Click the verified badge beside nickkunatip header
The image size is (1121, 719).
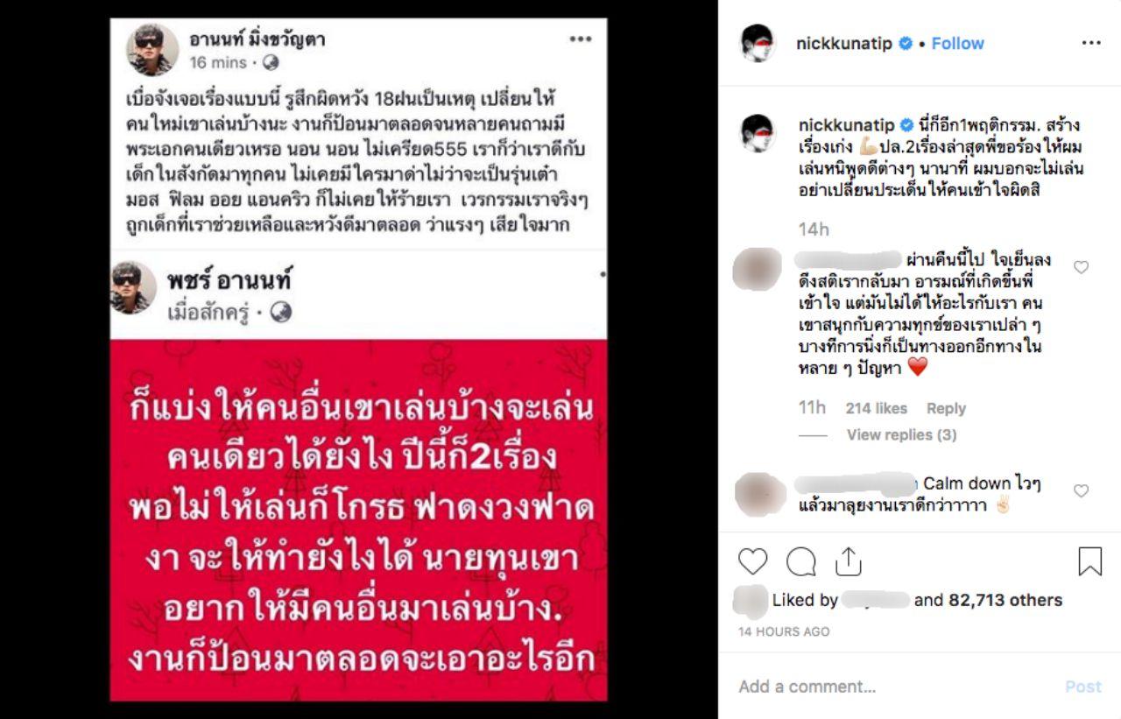point(906,43)
